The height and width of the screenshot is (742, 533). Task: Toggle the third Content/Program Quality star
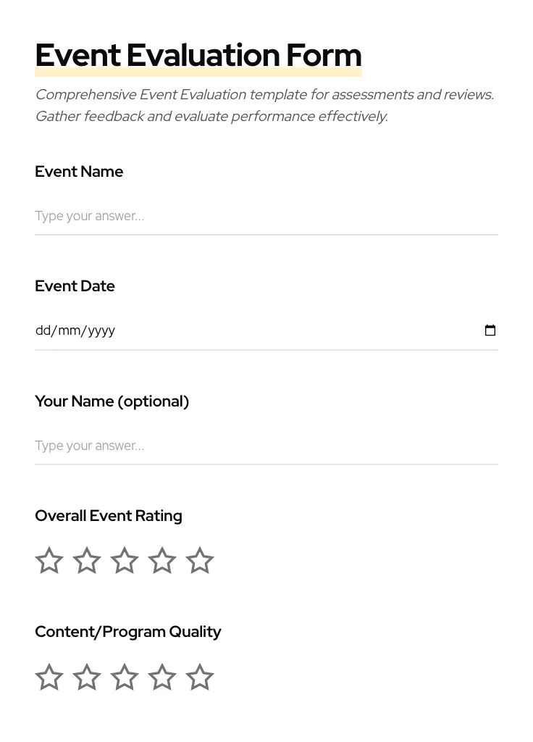(x=124, y=677)
